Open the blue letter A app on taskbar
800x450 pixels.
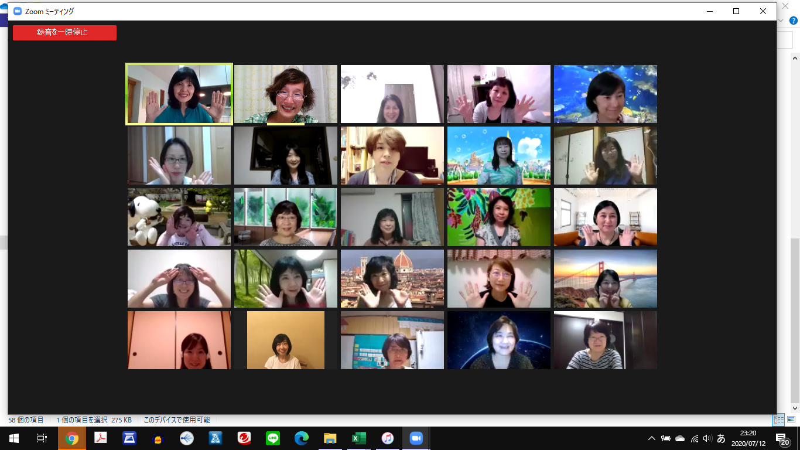[216, 438]
